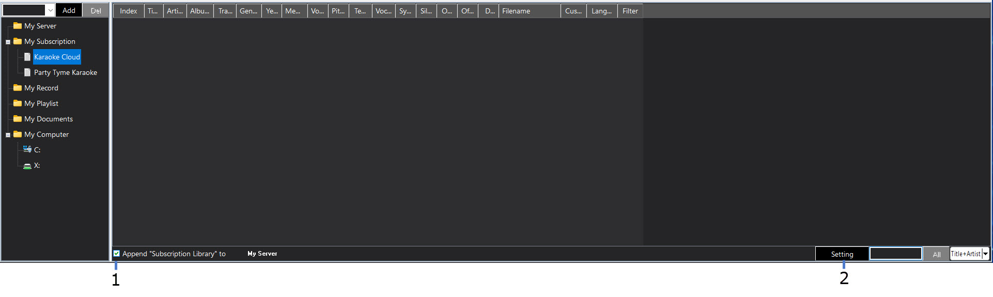The height and width of the screenshot is (297, 993).
Task: Open the top-left combo box dropdown
Action: [x=50, y=10]
